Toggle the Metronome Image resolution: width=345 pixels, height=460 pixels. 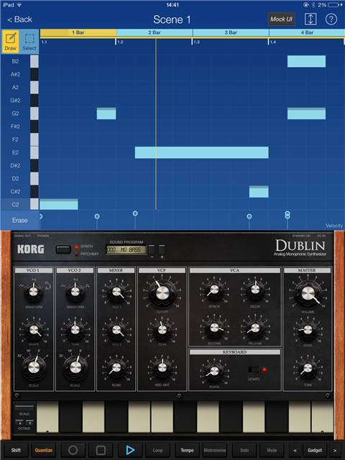pyautogui.click(x=215, y=451)
